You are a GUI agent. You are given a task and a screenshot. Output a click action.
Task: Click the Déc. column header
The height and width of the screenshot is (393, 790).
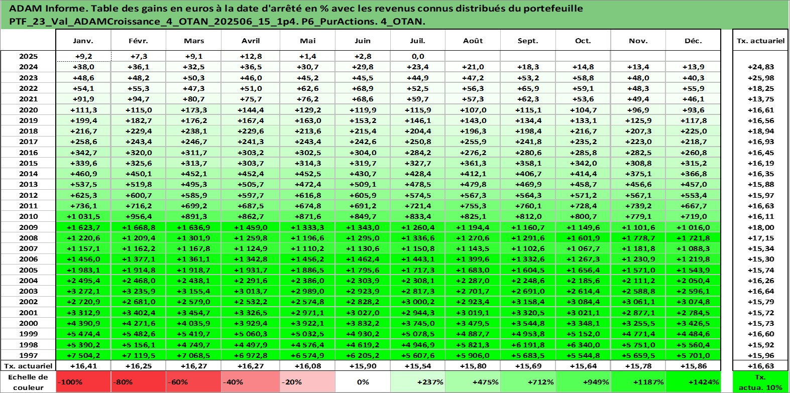click(x=693, y=41)
